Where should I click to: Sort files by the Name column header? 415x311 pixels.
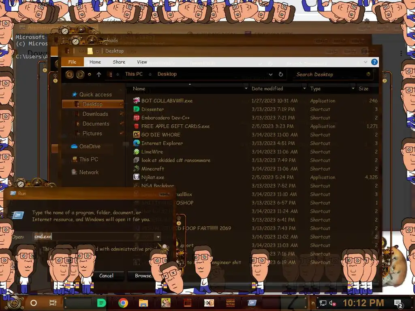(139, 89)
